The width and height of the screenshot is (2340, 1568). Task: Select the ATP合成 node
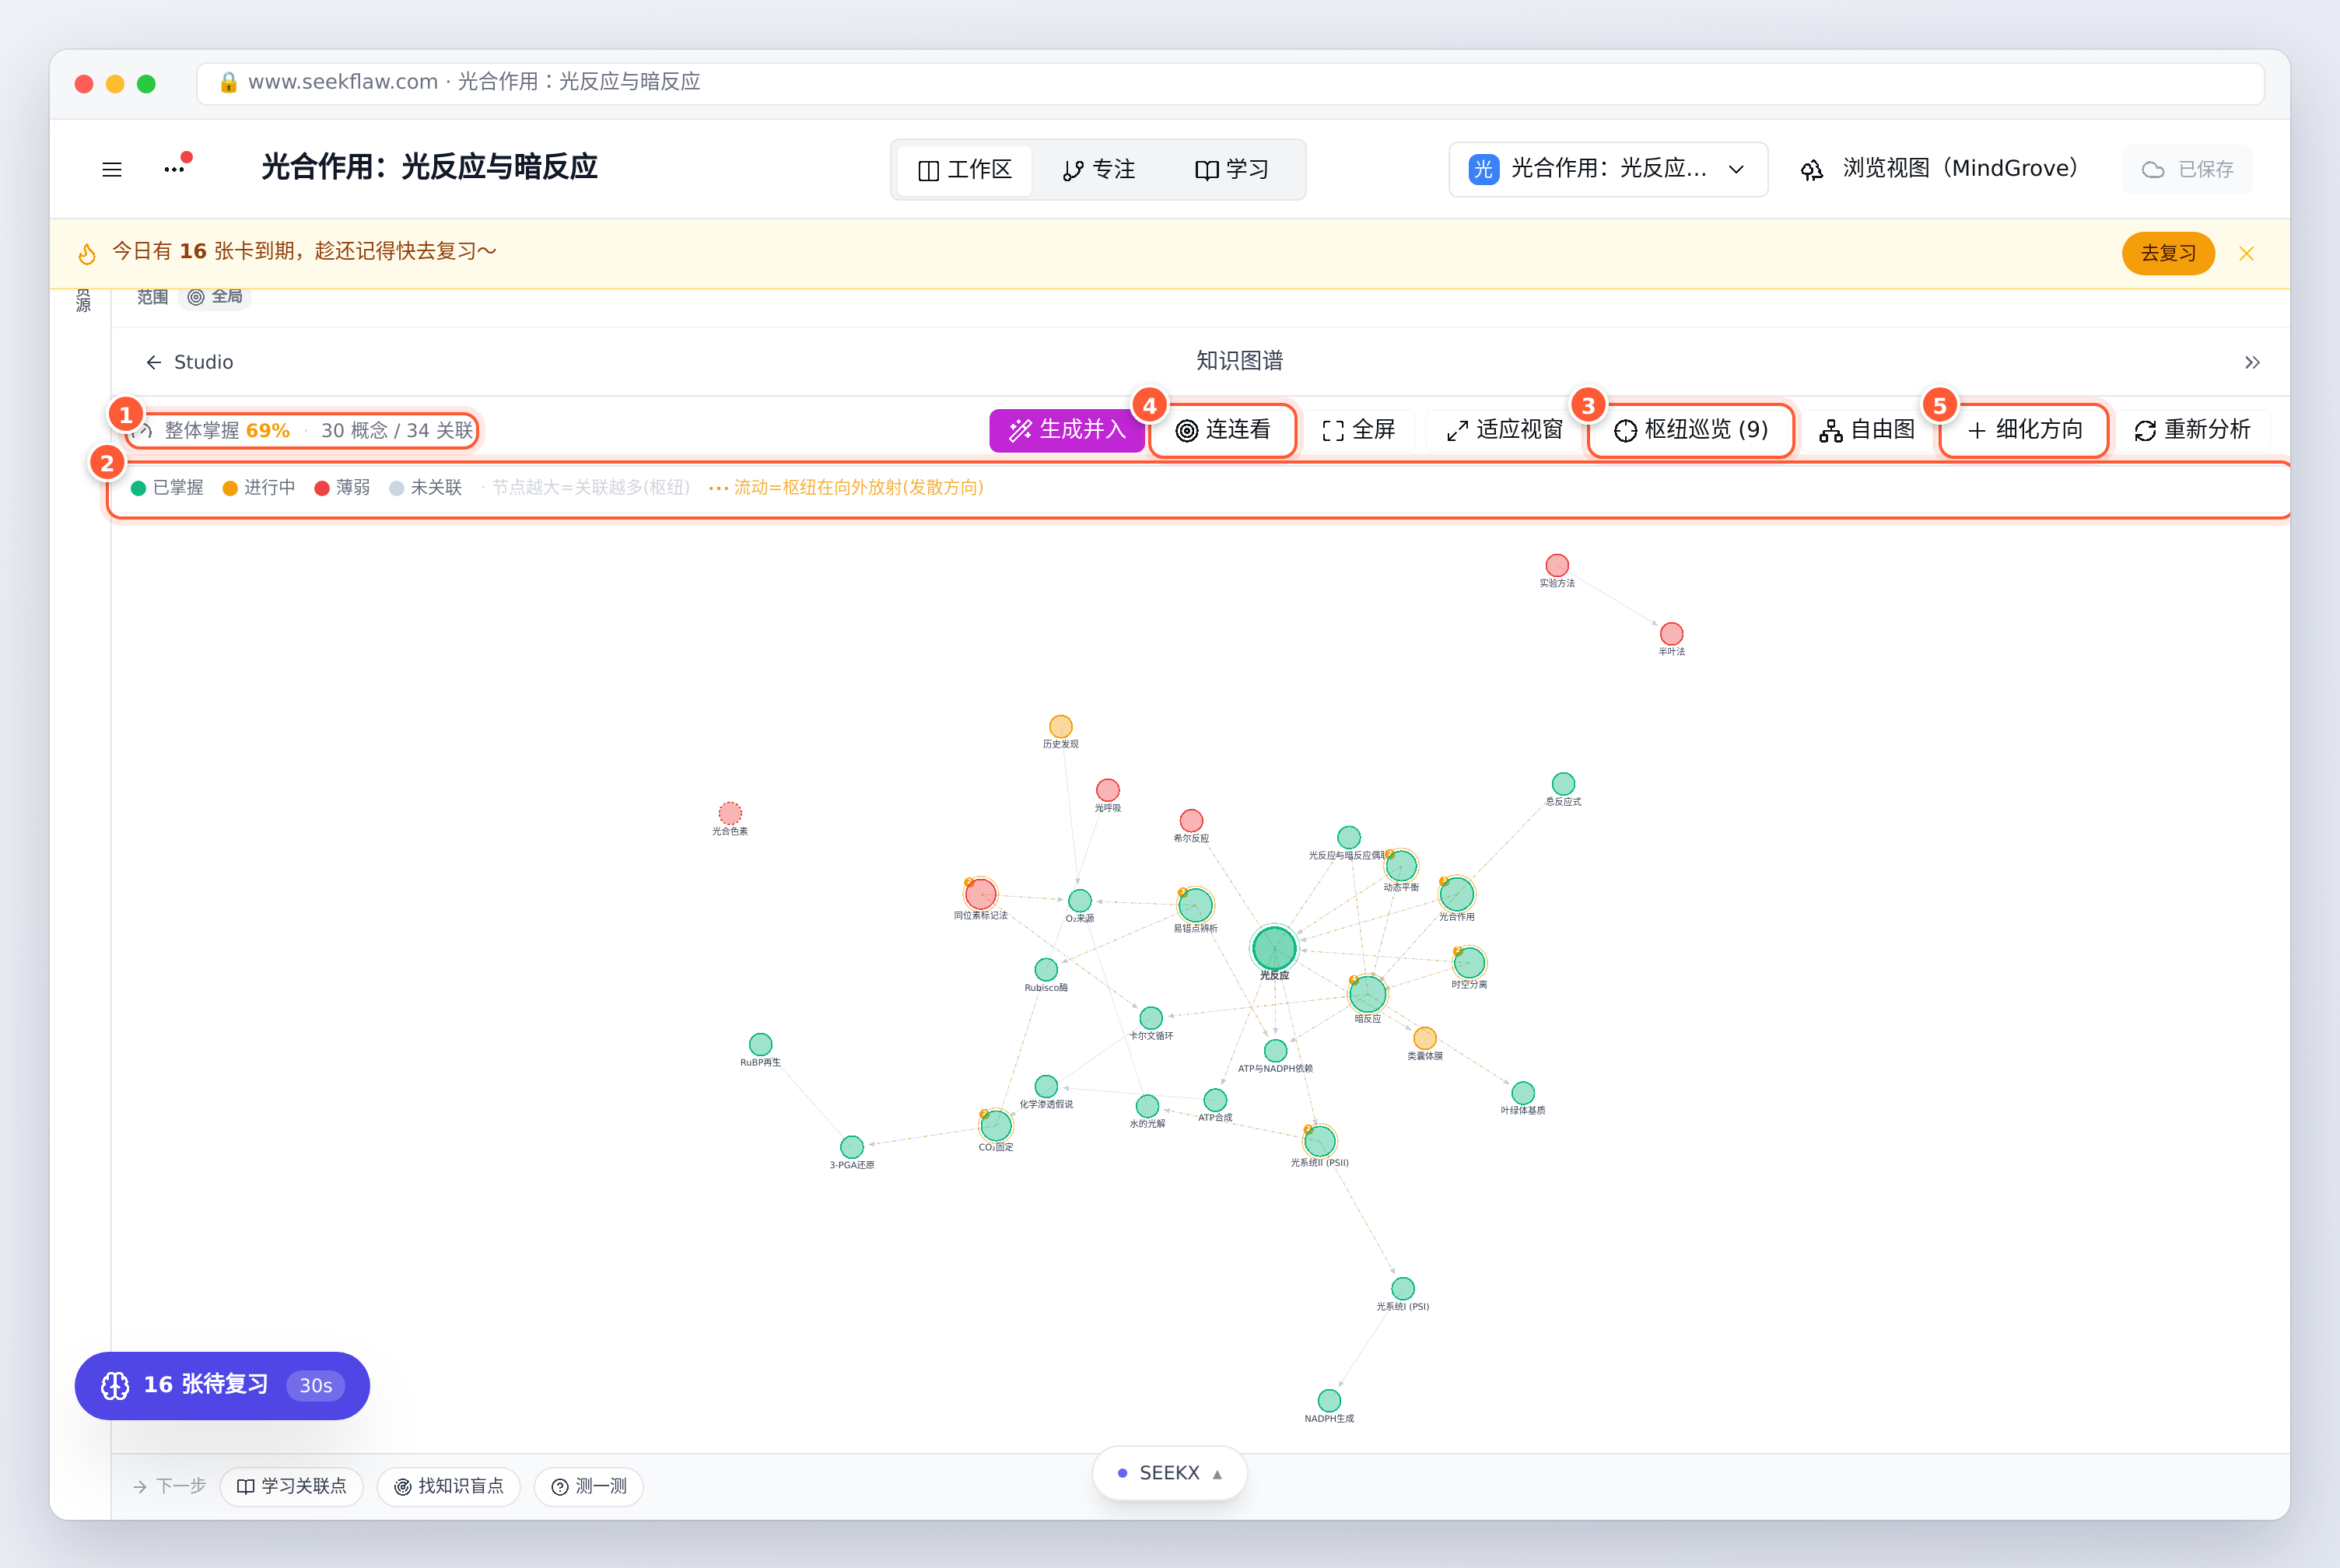coord(1215,1100)
